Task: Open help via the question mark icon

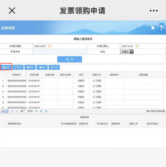Action: coord(161,27)
